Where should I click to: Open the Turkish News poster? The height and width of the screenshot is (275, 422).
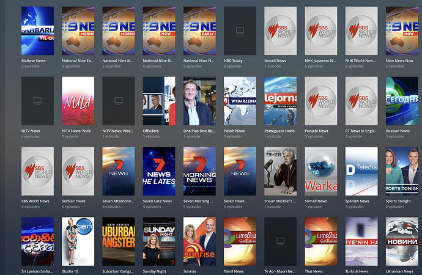click(361, 241)
